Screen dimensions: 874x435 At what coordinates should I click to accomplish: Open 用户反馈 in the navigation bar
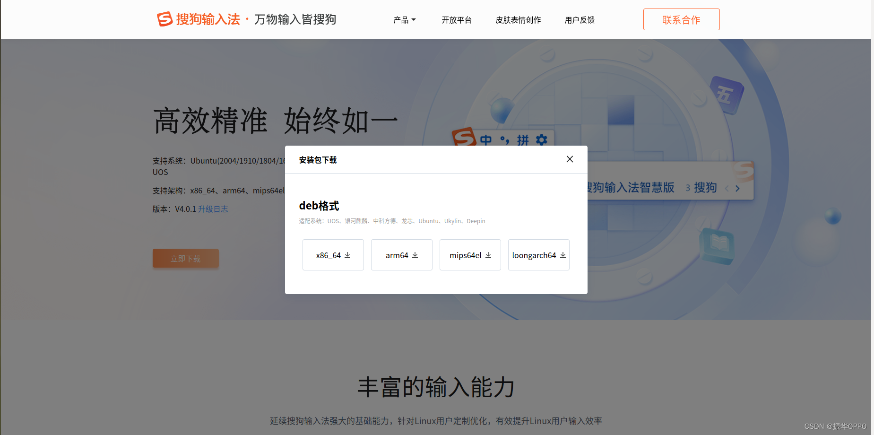click(580, 20)
